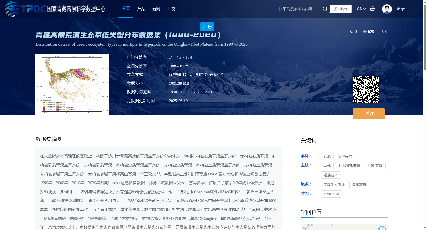The image size is (427, 230).
Task: Click the scrollbar down arrow
Action: pyautogui.click(x=425, y=228)
